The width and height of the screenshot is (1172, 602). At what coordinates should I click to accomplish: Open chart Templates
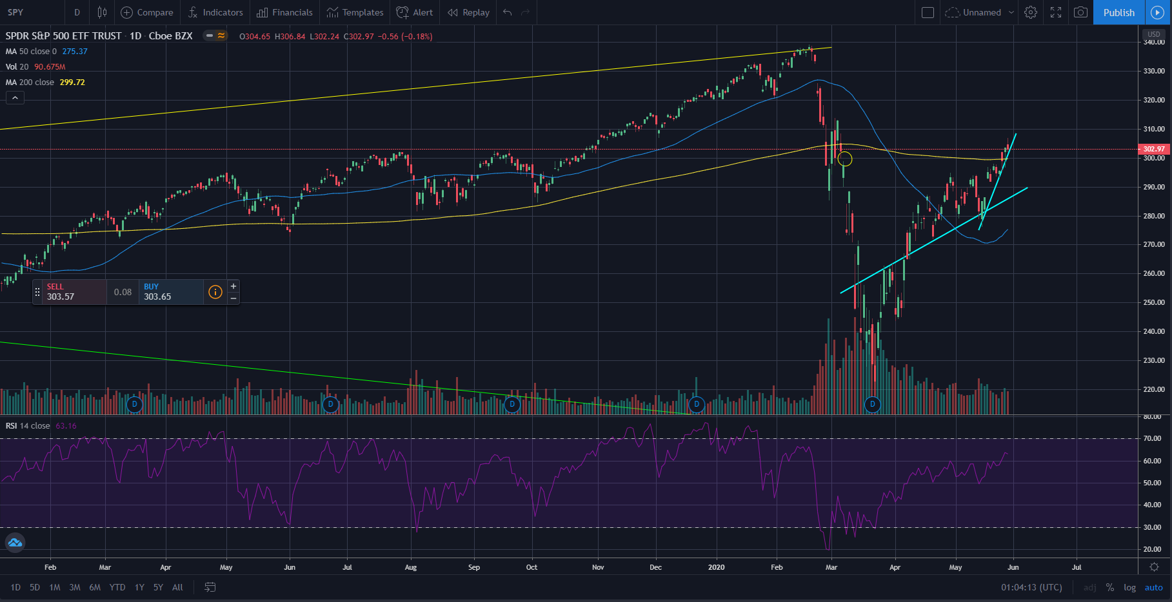(x=355, y=12)
